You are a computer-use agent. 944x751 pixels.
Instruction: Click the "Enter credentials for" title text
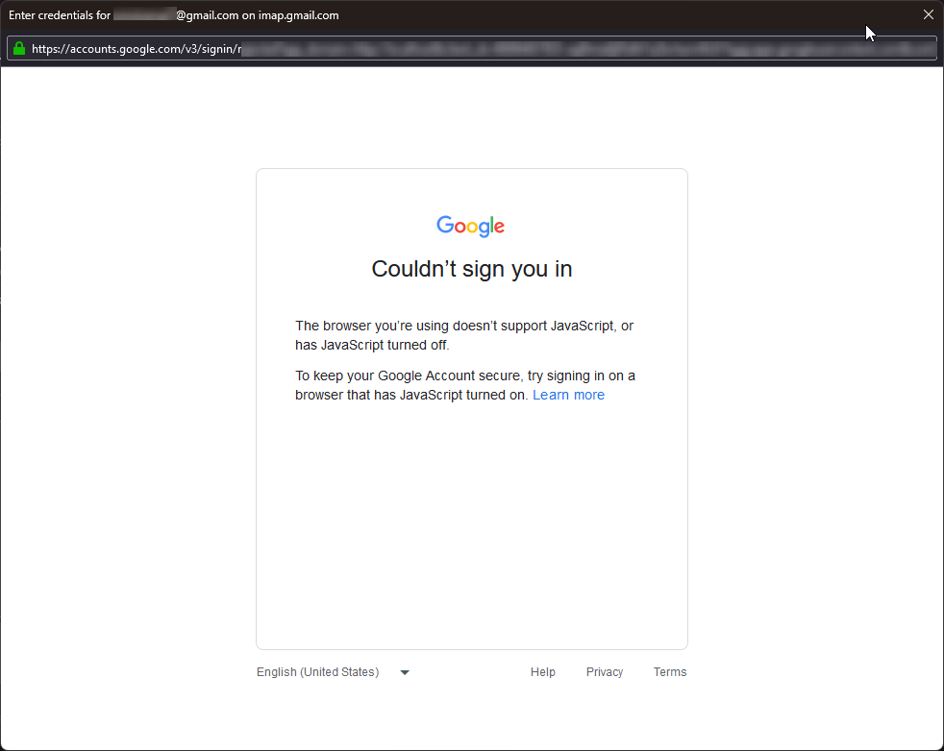(60, 15)
